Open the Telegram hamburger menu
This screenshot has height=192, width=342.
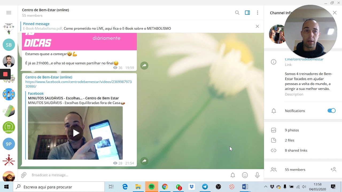tap(9, 13)
